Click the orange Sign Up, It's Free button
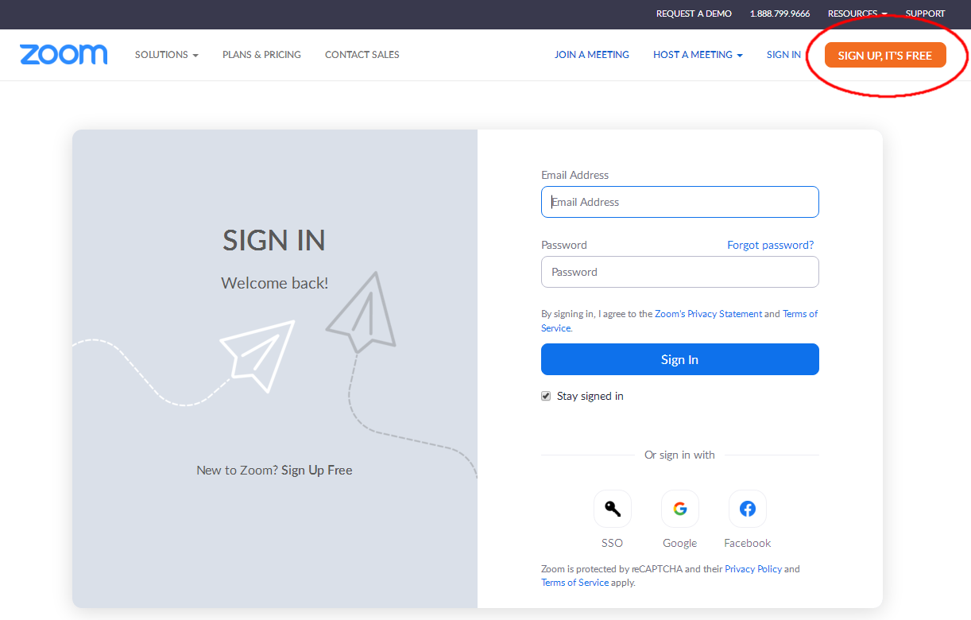971x620 pixels. tap(885, 55)
